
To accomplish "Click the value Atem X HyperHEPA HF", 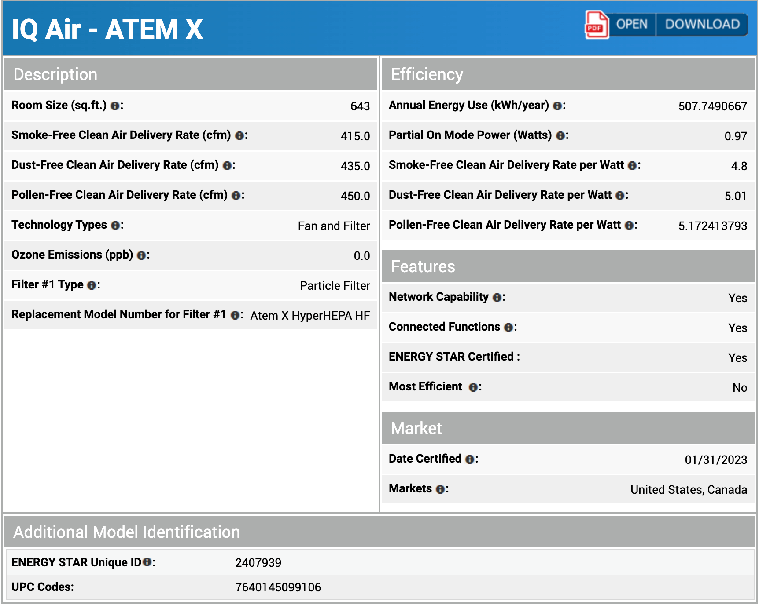I will click(310, 316).
